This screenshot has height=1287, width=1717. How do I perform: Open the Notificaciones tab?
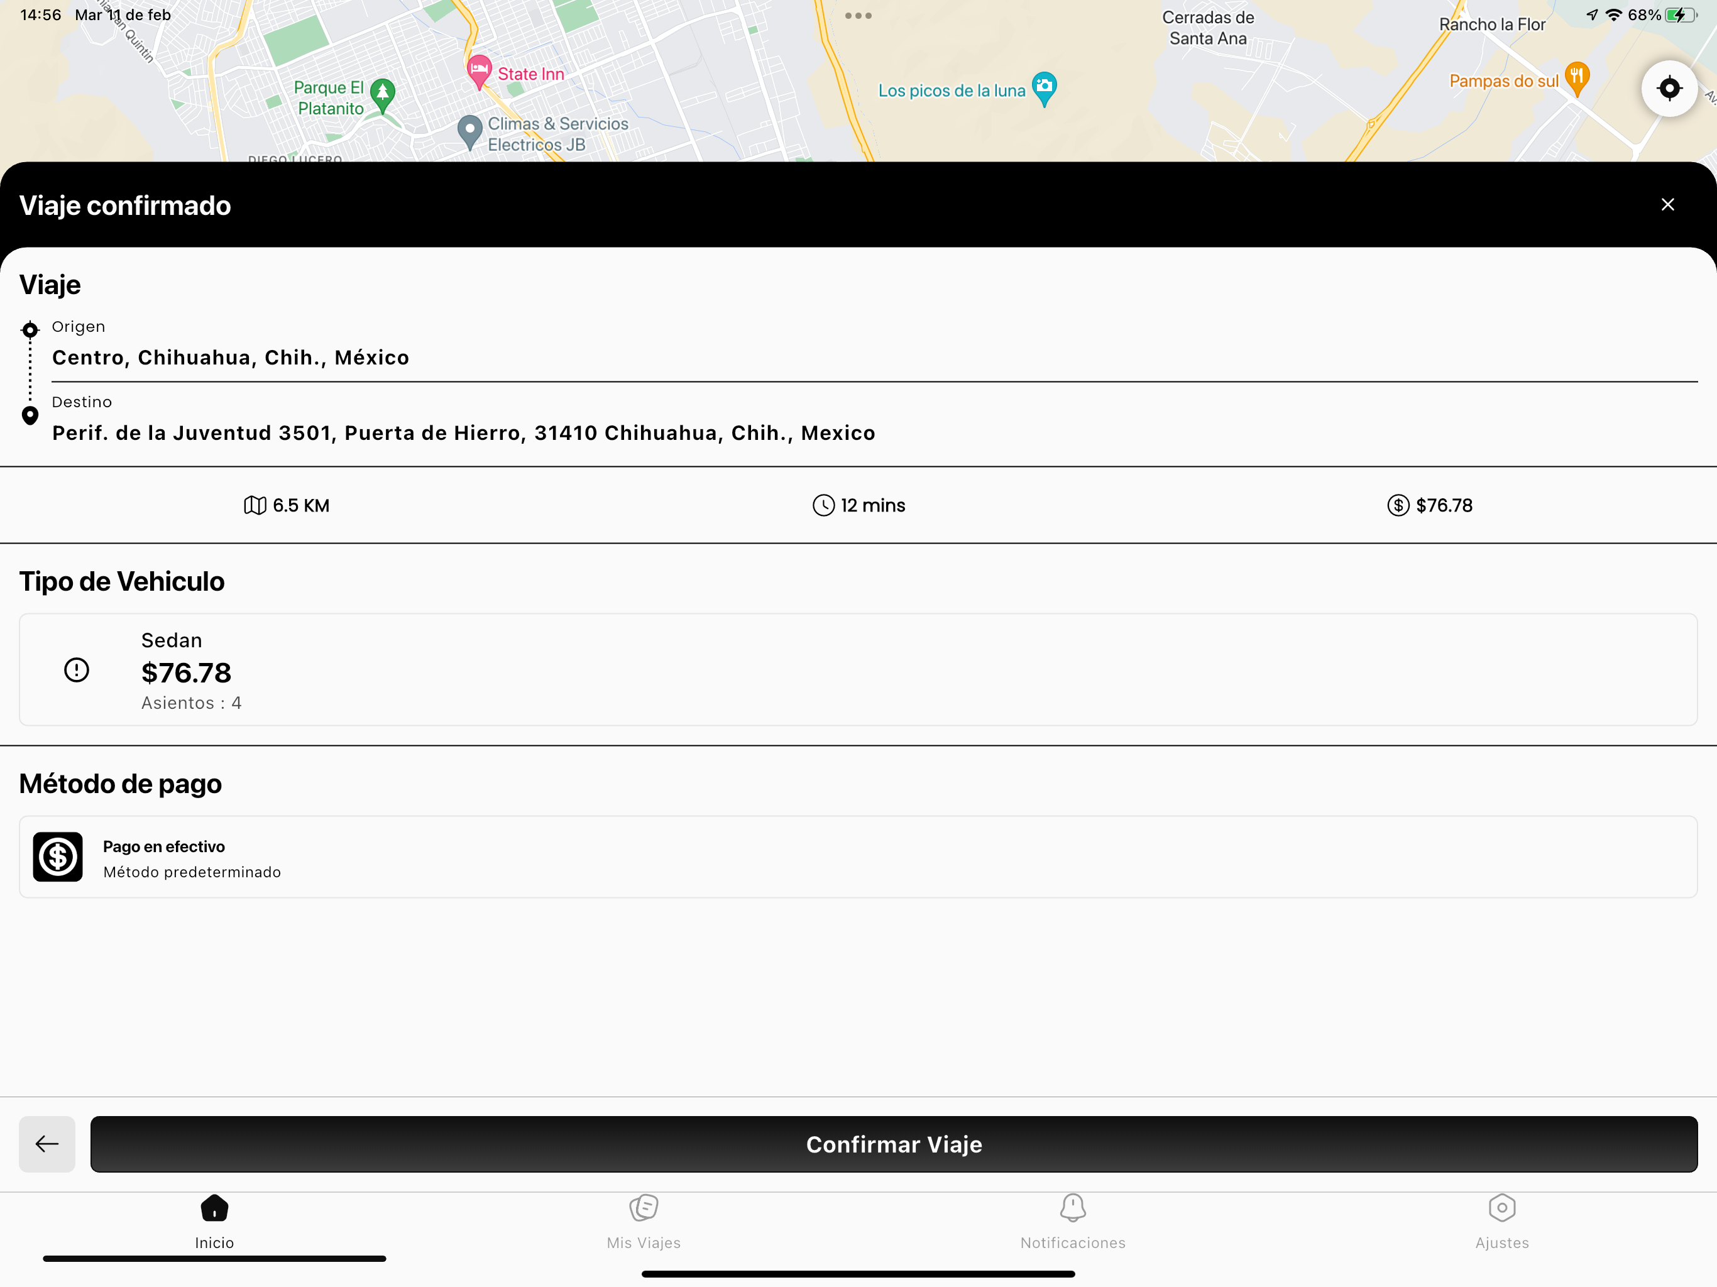1073,1222
